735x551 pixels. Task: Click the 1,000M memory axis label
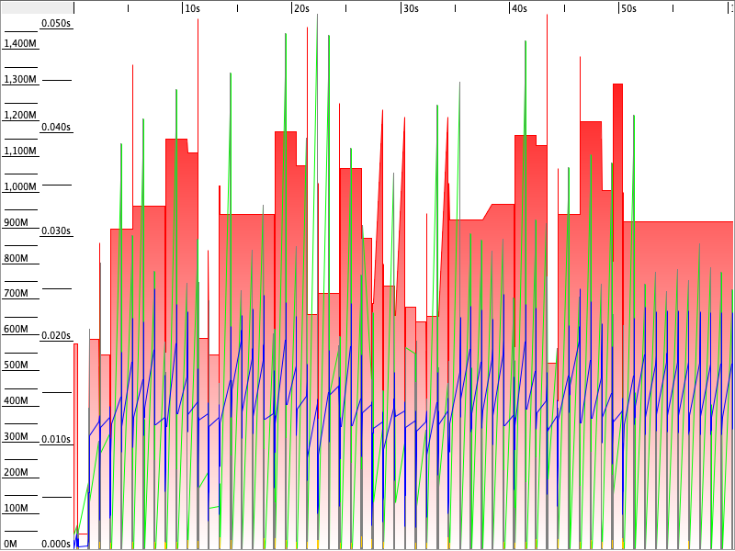(x=20, y=186)
